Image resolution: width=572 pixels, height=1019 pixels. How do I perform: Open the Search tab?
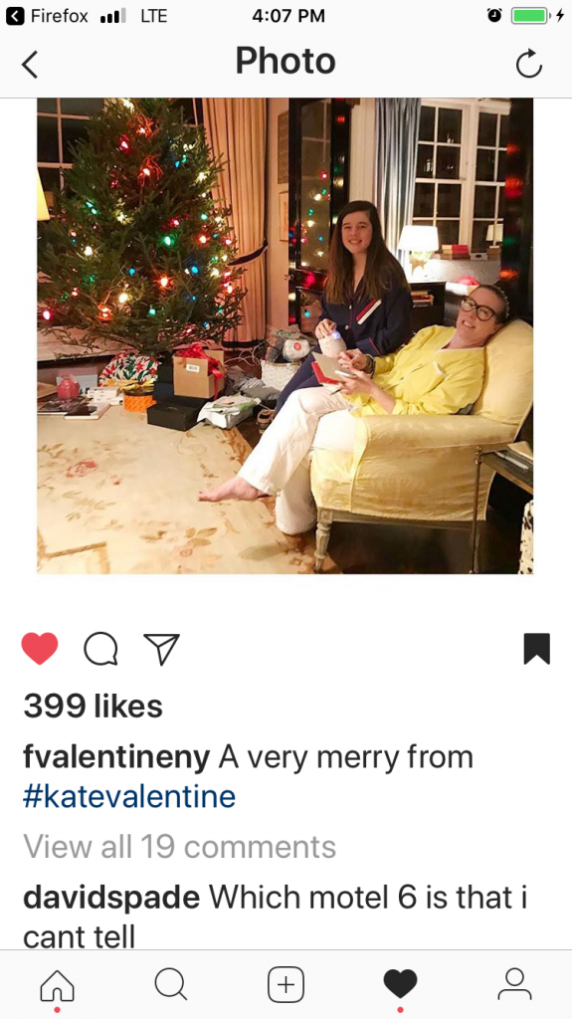(171, 984)
